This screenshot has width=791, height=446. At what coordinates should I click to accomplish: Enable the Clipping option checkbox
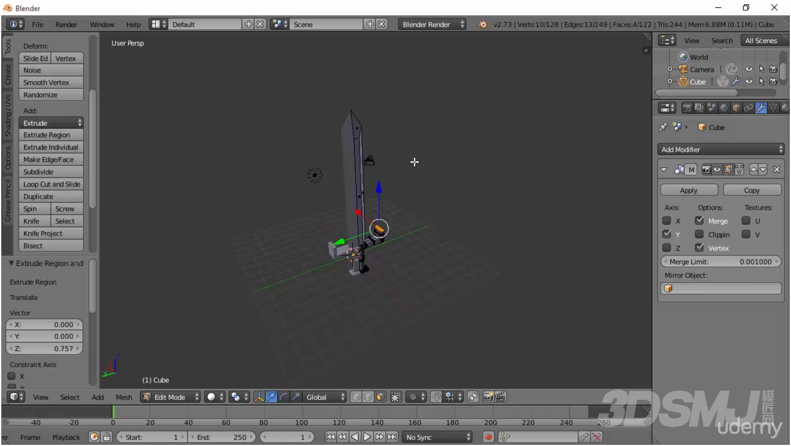click(x=699, y=234)
